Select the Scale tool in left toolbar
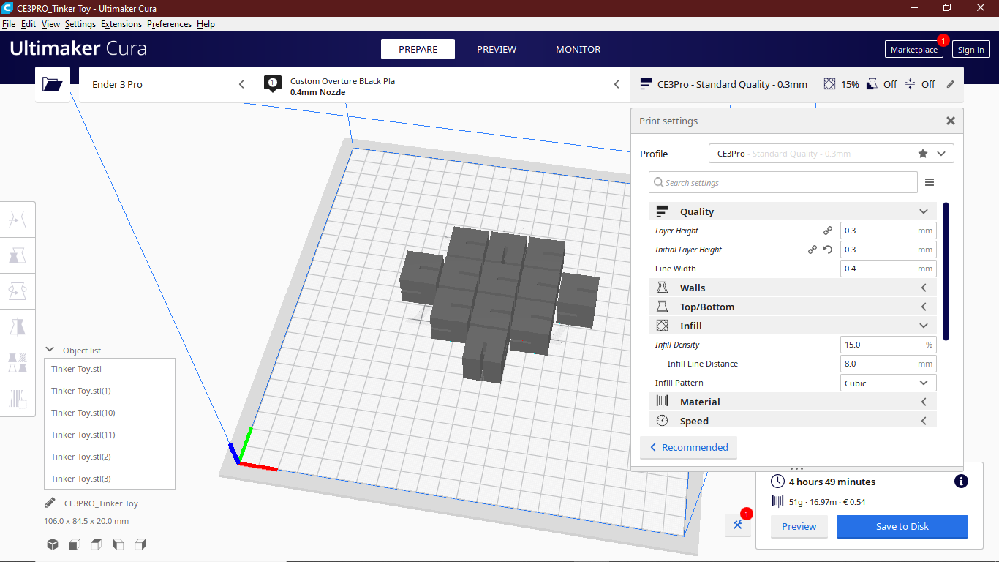999x562 pixels. pos(18,255)
